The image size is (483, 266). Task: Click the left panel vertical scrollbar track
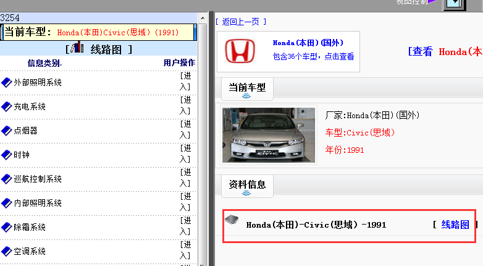[x=203, y=144]
